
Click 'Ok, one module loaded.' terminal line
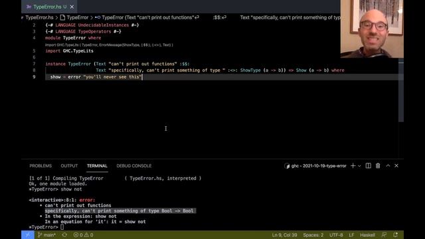(x=58, y=184)
